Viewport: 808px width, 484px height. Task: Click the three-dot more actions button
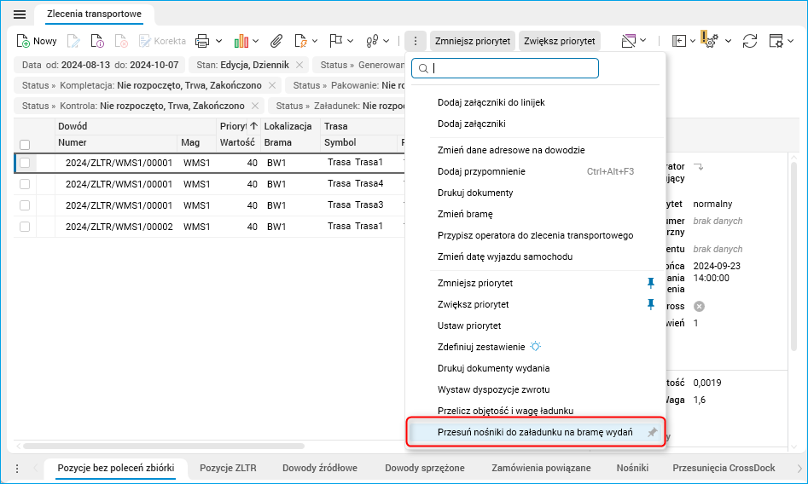coord(416,41)
